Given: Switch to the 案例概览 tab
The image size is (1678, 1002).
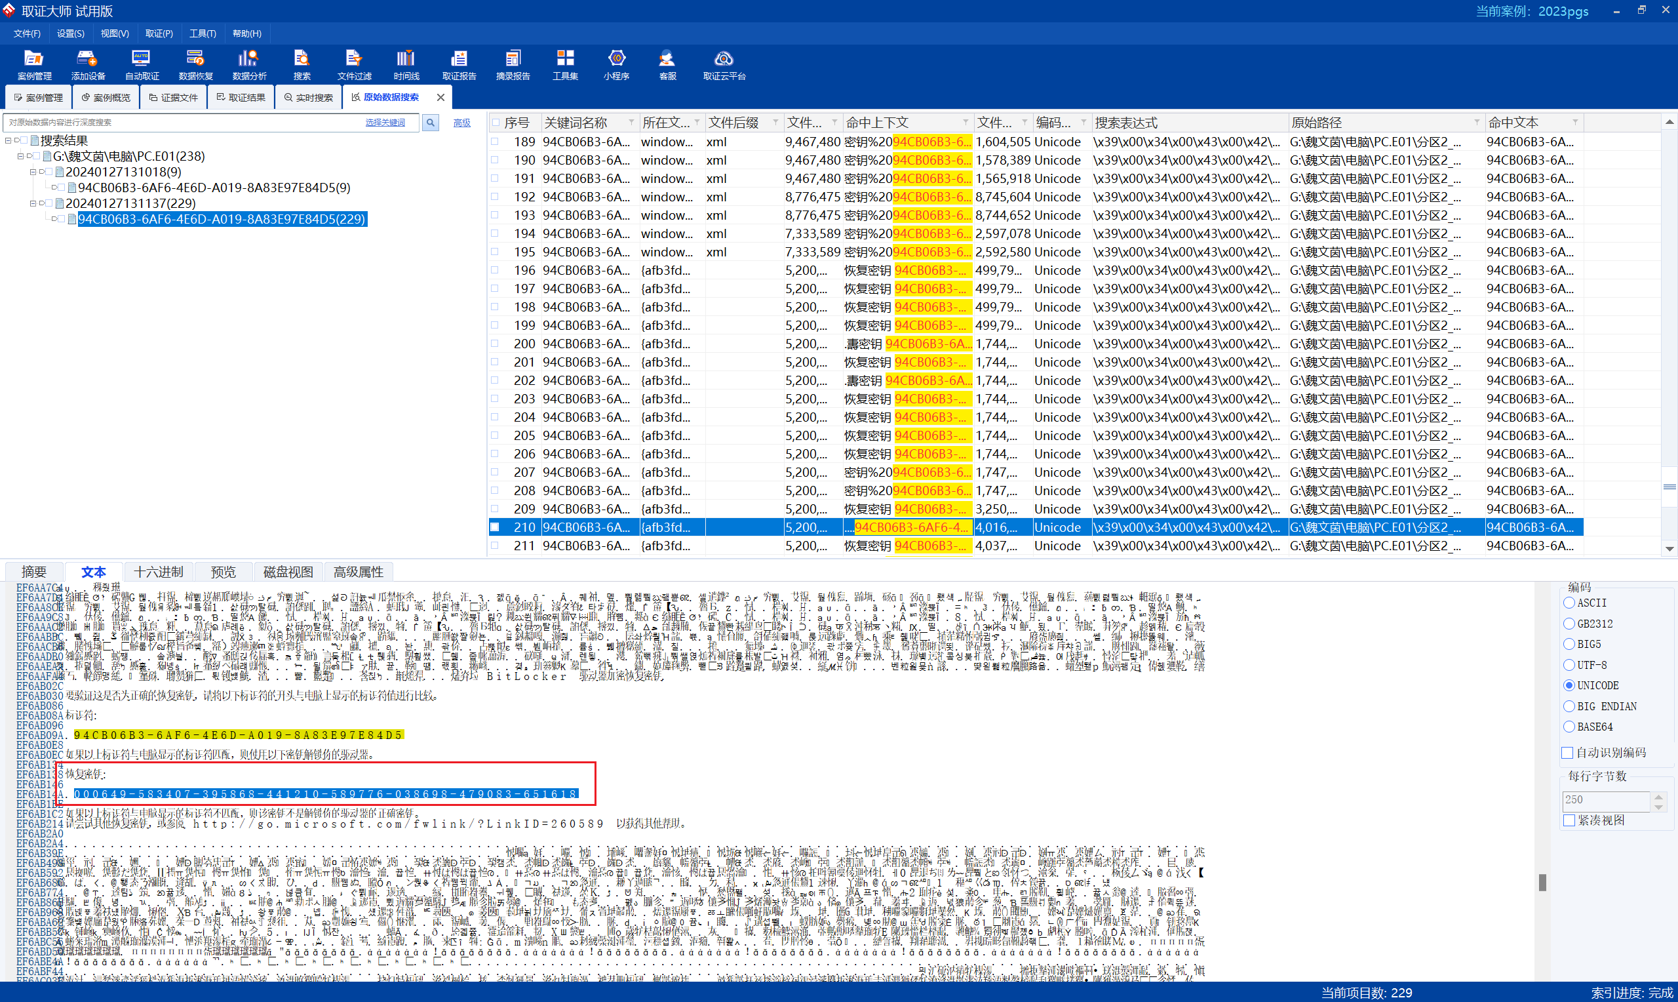Looking at the screenshot, I should (106, 97).
